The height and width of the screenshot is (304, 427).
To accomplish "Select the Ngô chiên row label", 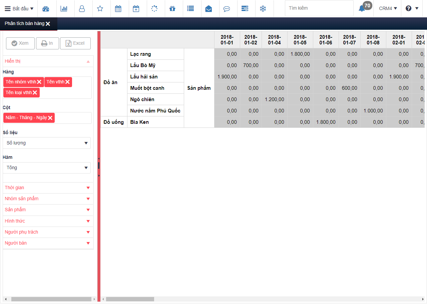I will 156,99.
